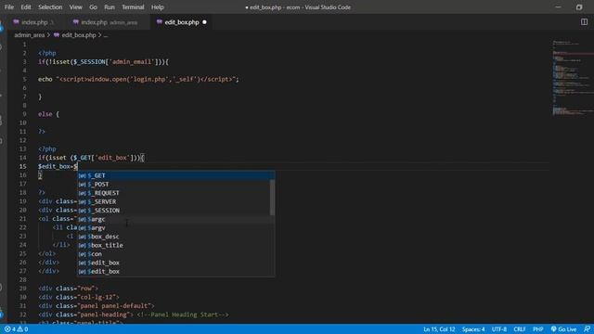This screenshot has width=594, height=334.
Task: Click the icon on the edit_box.php tab
Action: click(159, 22)
